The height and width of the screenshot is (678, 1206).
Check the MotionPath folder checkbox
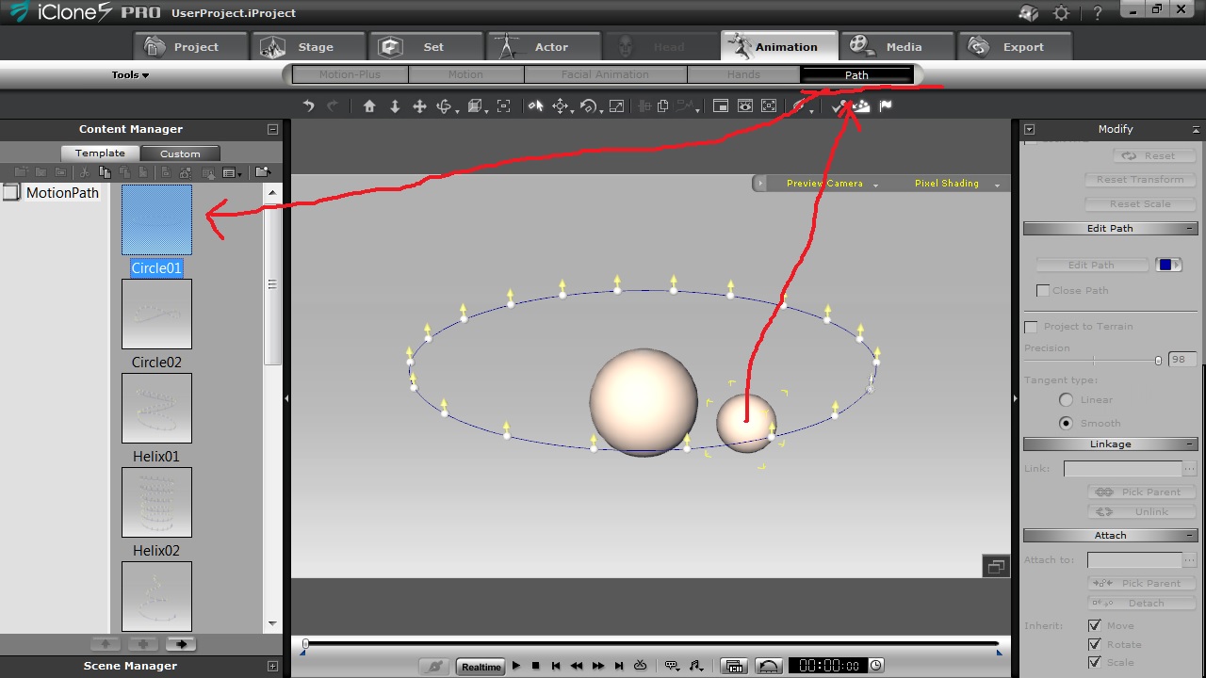click(11, 192)
